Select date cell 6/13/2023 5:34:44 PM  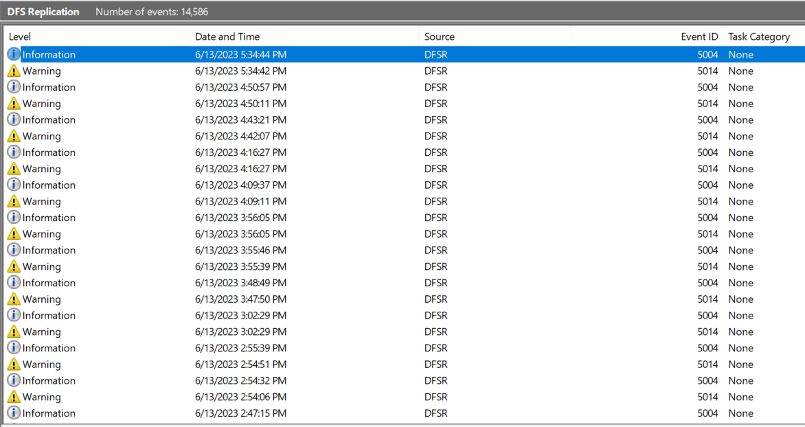click(x=241, y=54)
